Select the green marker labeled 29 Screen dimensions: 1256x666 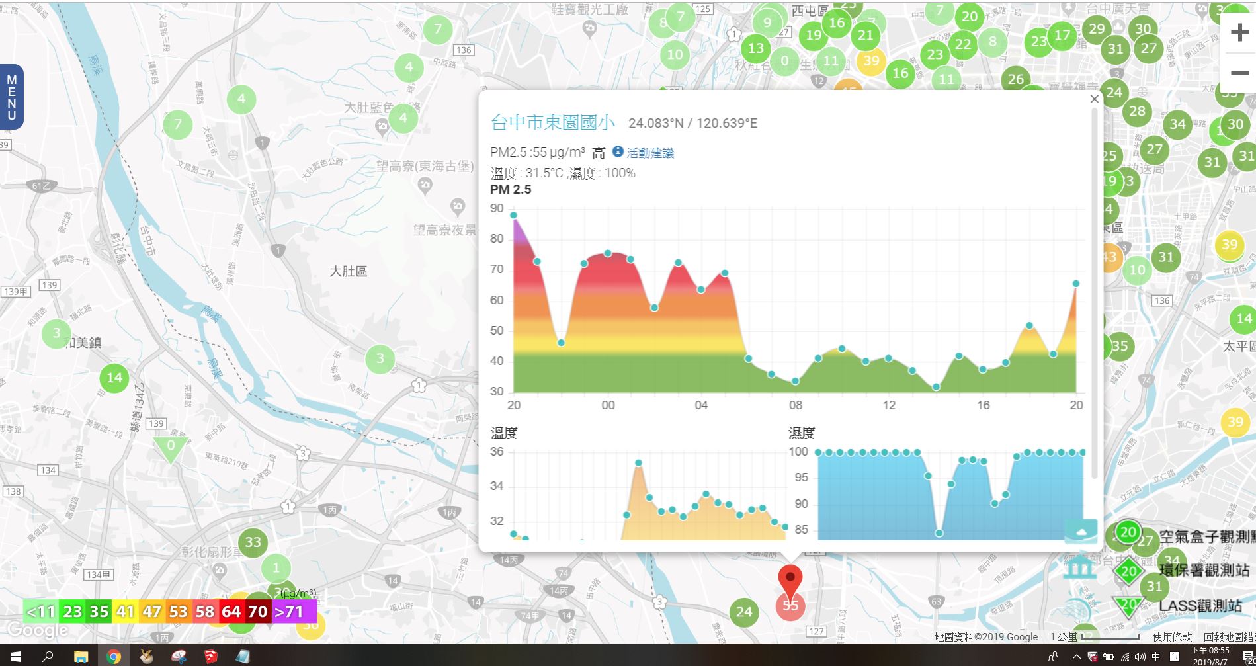point(1097,29)
